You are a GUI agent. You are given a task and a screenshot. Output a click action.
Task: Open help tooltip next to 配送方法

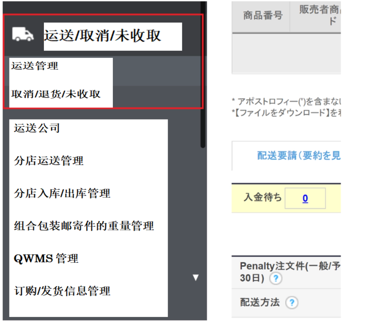[x=292, y=302]
